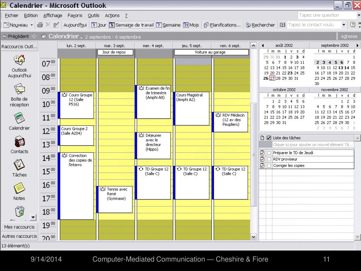Open the Contacts shortcut icon
Image resolution: width=361 pixels, height=271 pixels.
click(x=19, y=142)
